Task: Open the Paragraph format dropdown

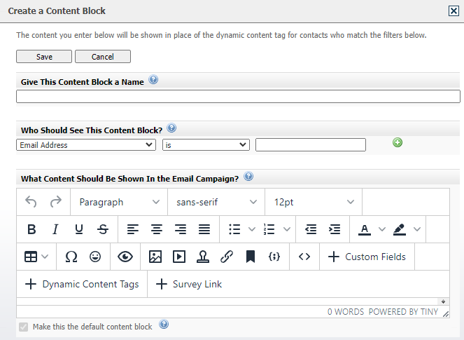Action: tap(119, 202)
